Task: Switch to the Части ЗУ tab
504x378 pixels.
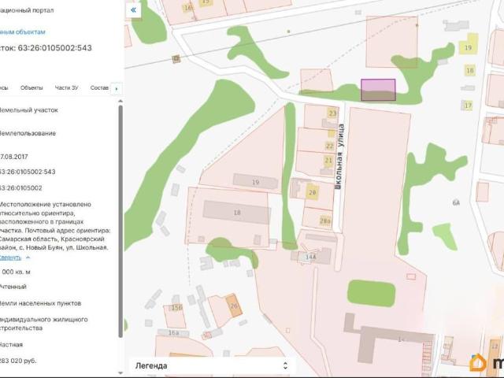Action: pyautogui.click(x=66, y=87)
